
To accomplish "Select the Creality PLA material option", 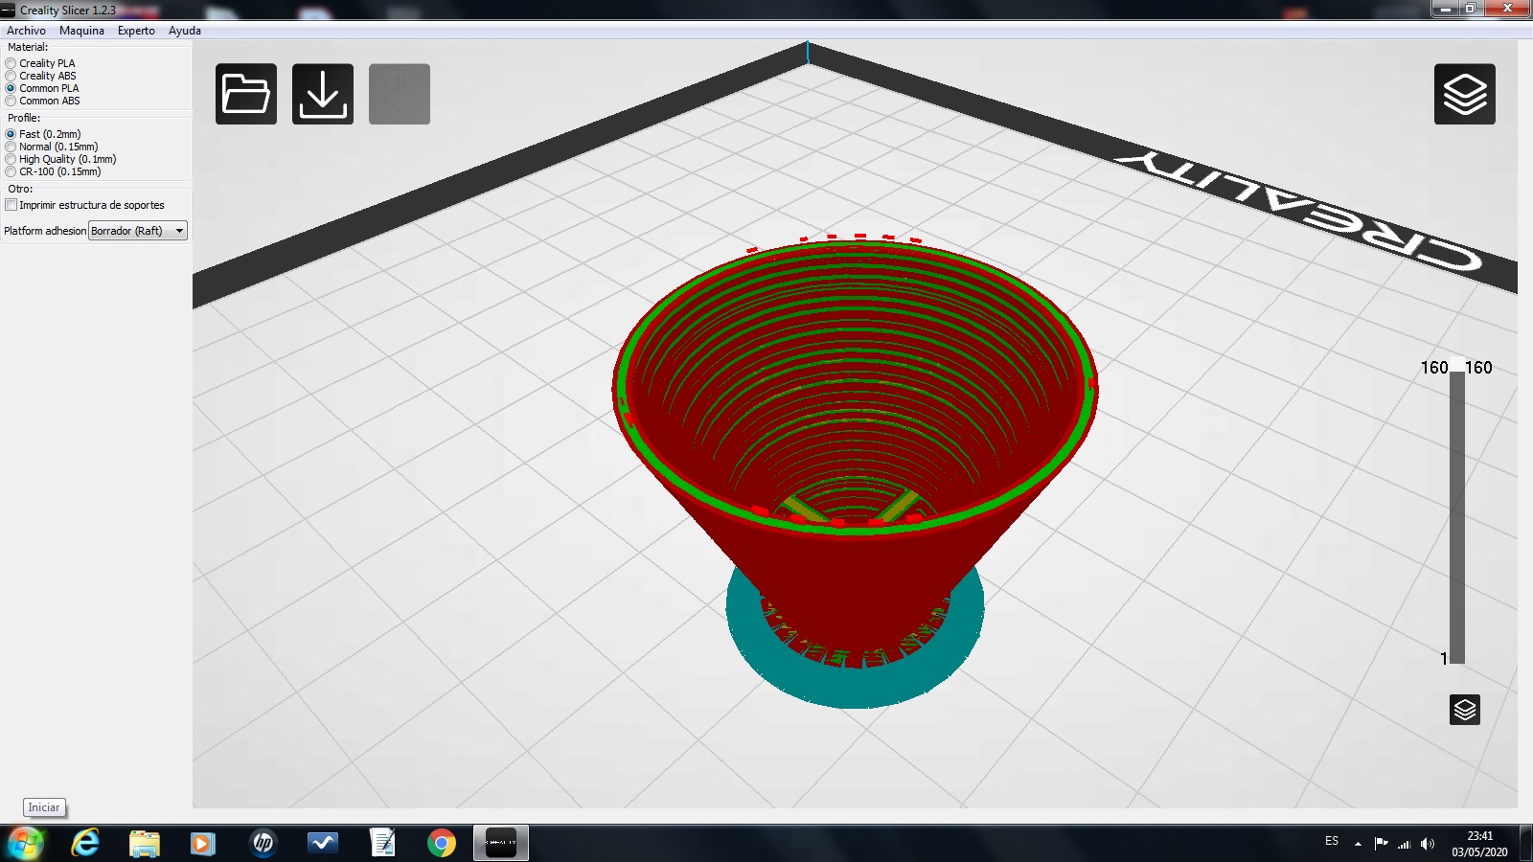I will pos(11,63).
